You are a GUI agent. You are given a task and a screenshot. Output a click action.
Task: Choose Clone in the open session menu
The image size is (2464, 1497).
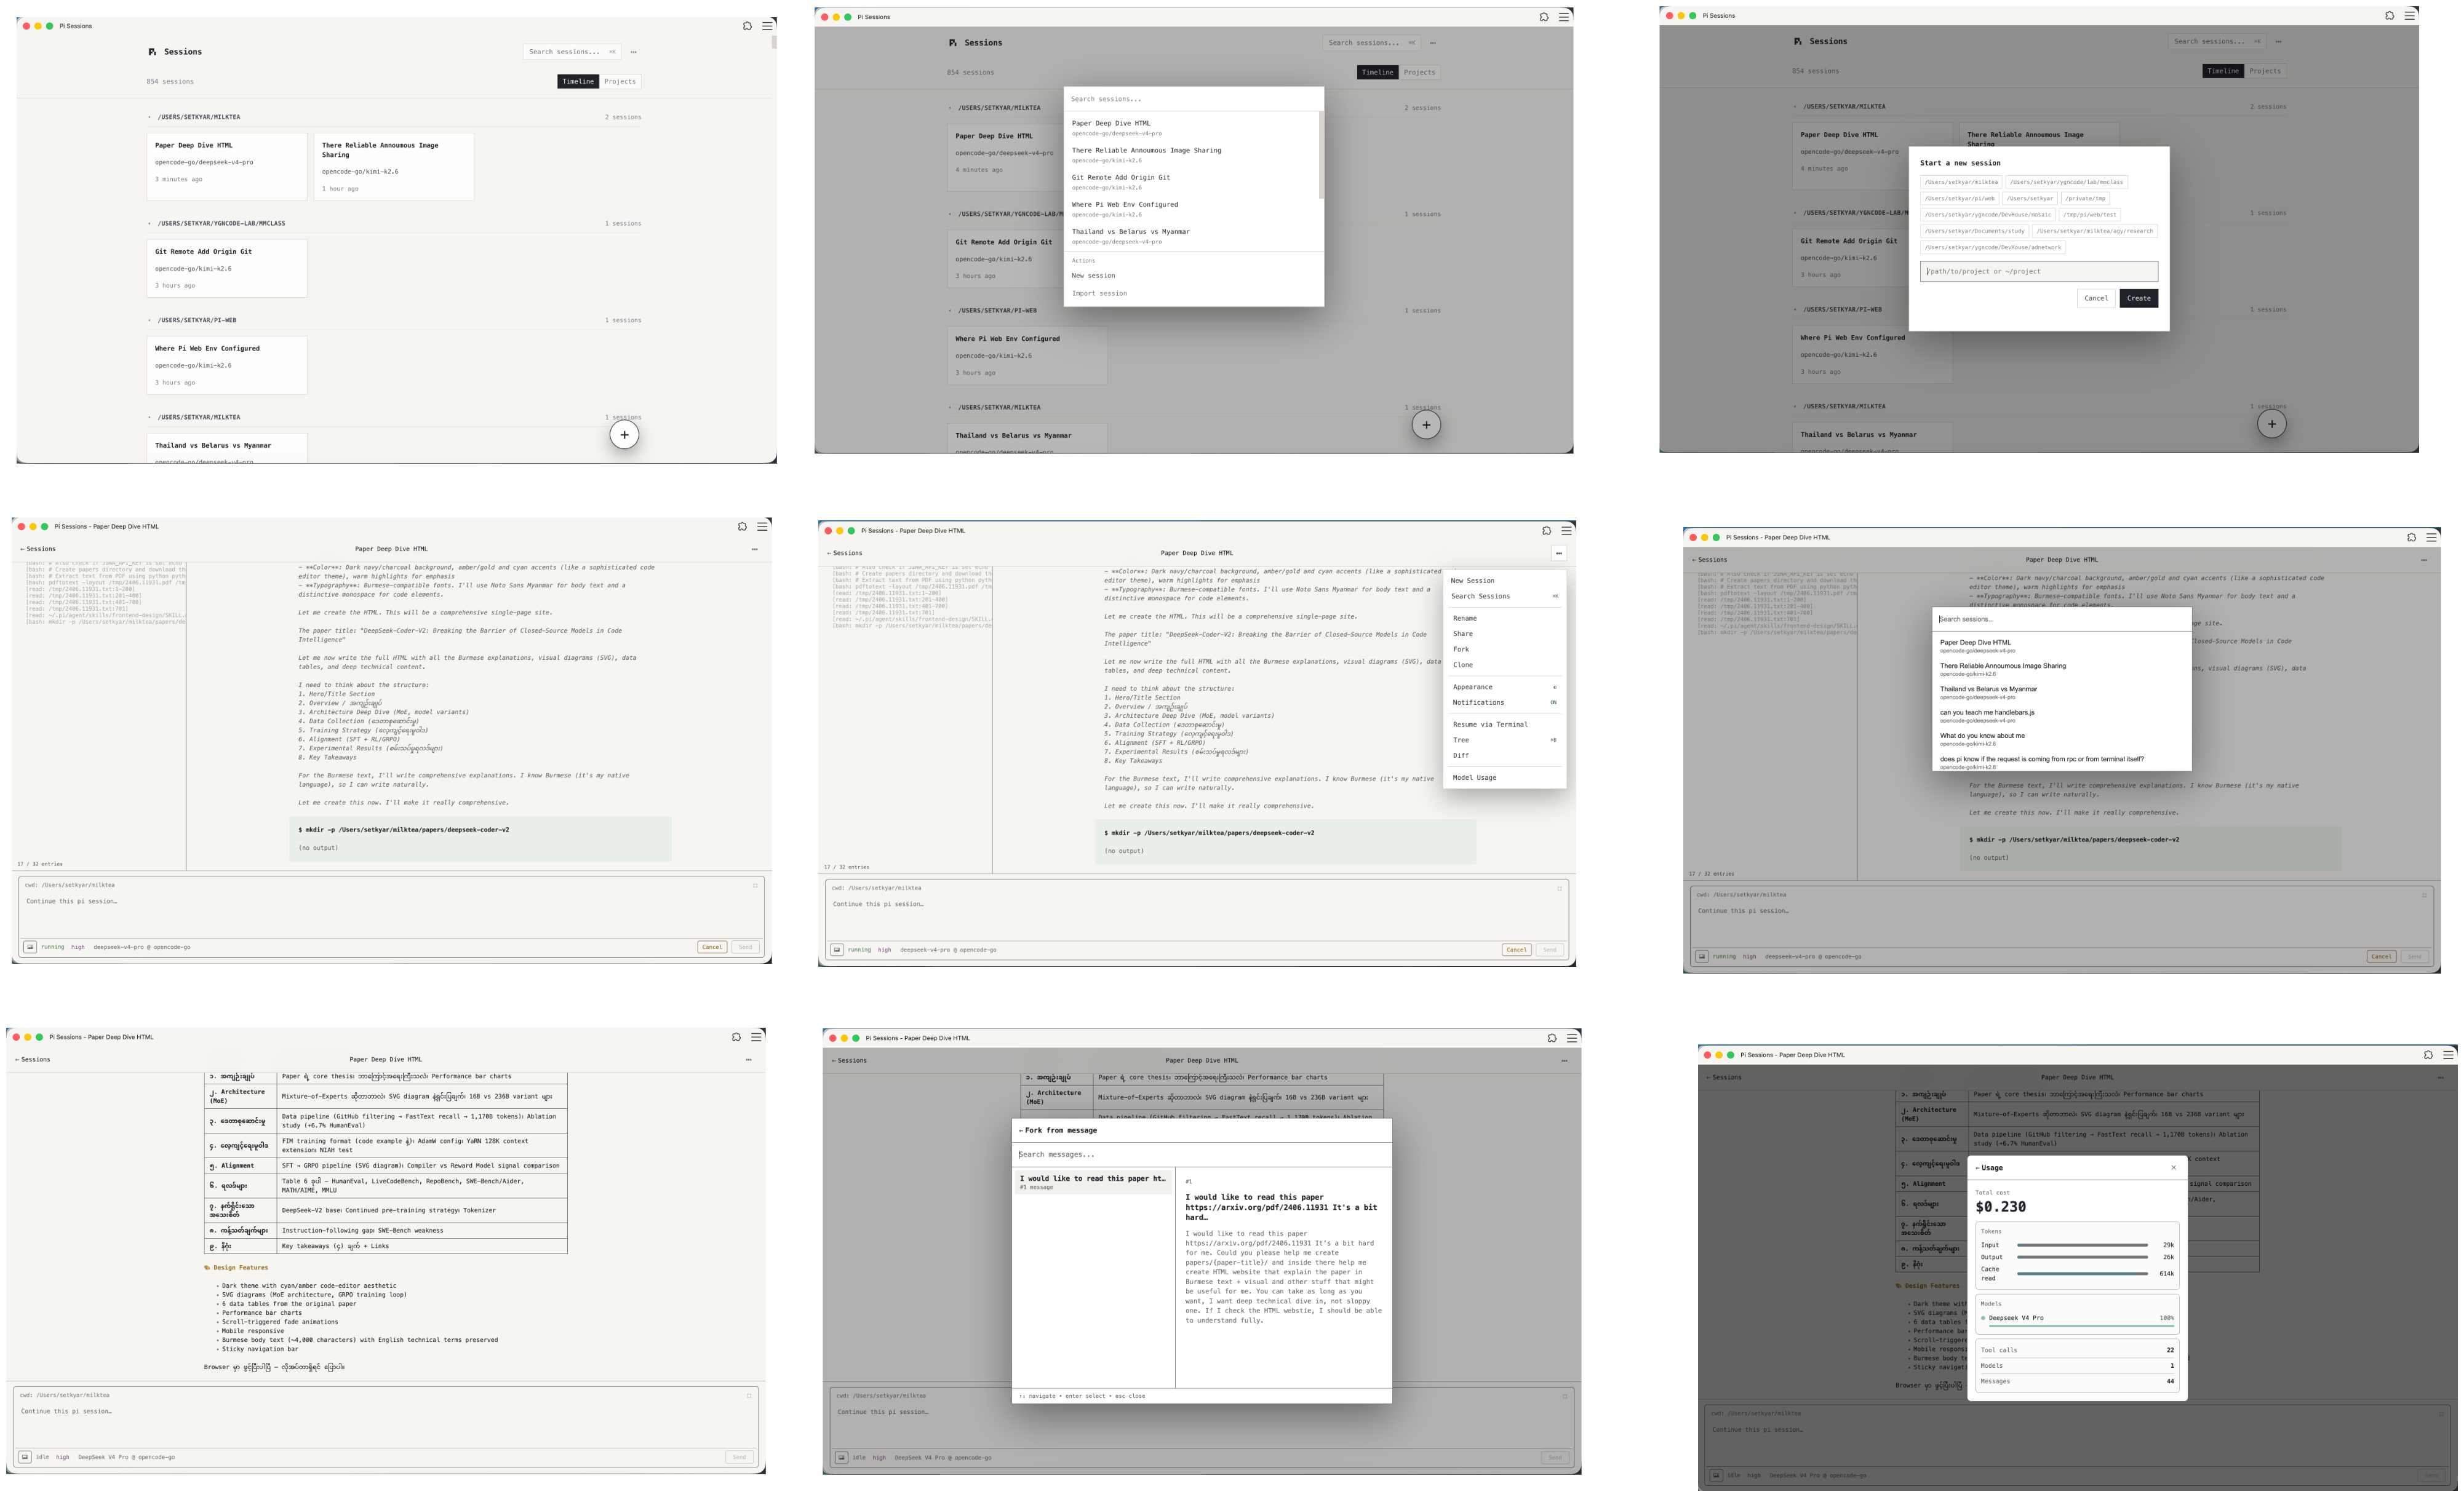coord(1504,665)
